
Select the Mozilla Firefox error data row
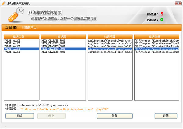pos(157,46)
